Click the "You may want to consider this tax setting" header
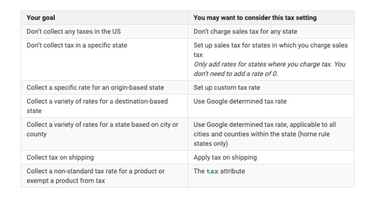Viewport: 372px width, 200px height. pos(255,18)
